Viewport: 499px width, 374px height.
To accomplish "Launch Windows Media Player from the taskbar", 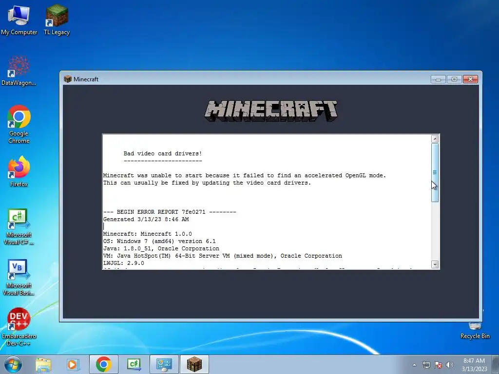I will [73, 364].
